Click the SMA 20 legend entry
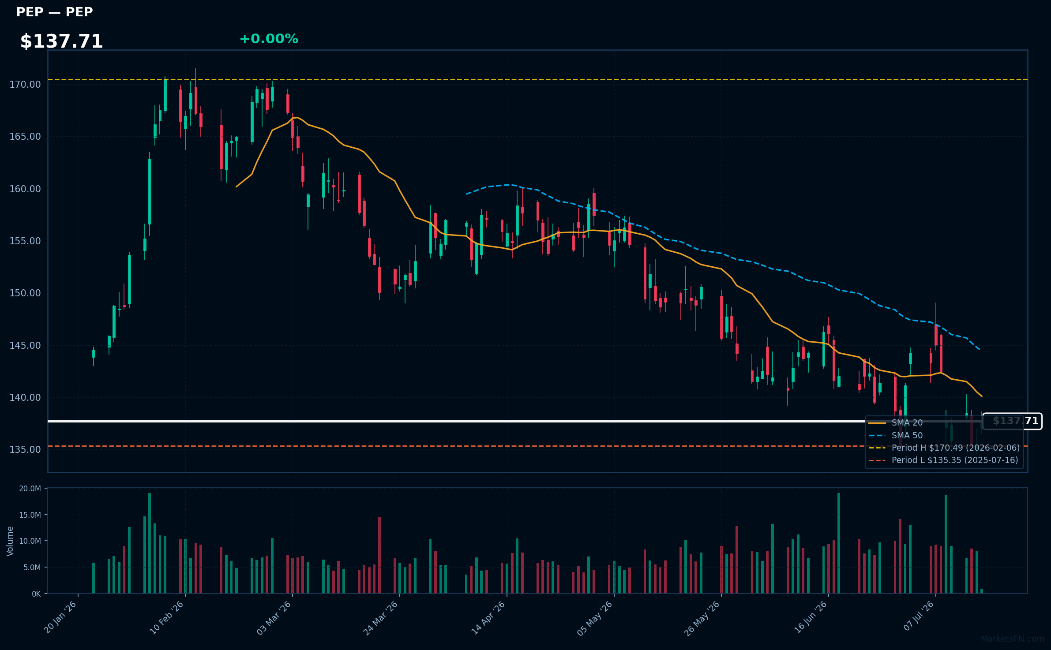Screen dimensions: 1051x650 896,422
